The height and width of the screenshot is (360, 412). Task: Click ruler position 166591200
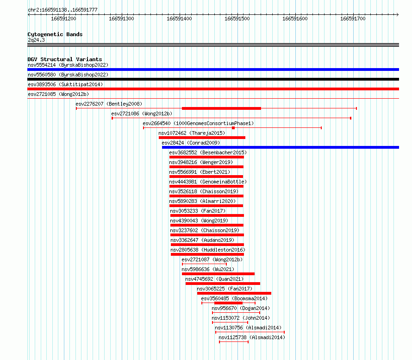pyautogui.click(x=63, y=19)
